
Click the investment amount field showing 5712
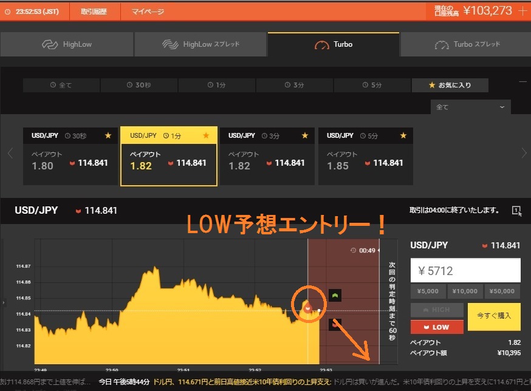[465, 271]
